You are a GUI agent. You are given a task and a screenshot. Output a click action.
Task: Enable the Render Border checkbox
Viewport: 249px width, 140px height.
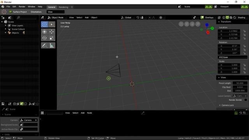point(245,100)
